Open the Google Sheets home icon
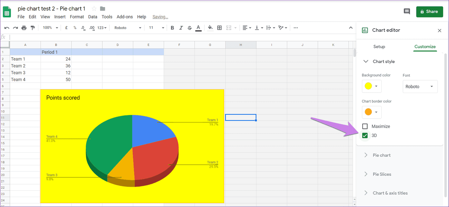 pos(7,12)
